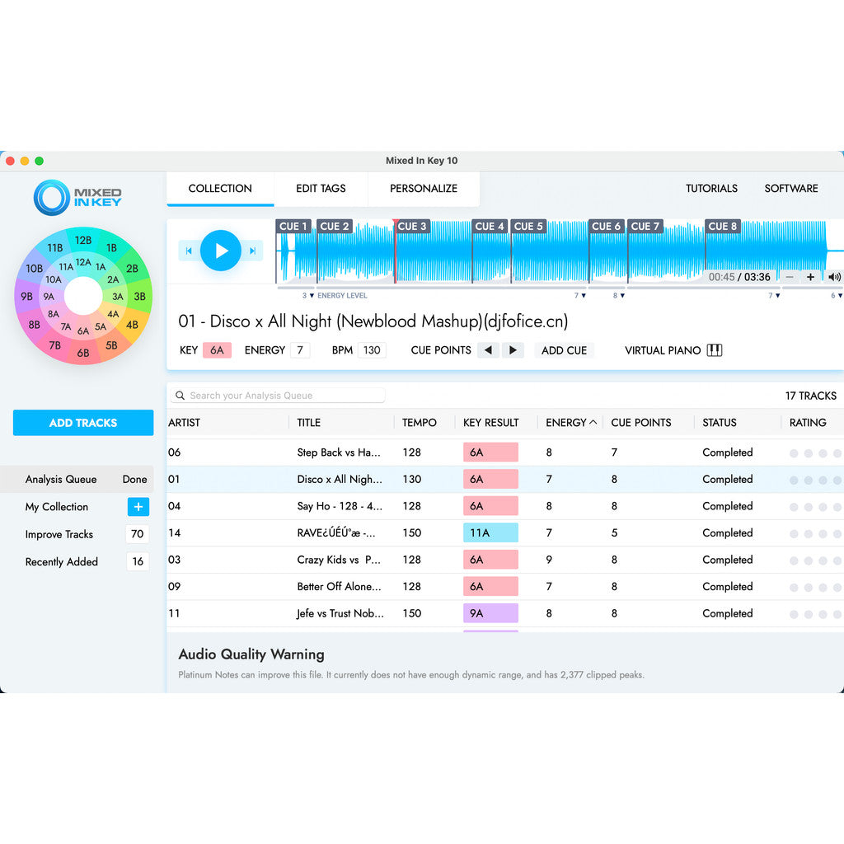This screenshot has height=844, width=844.
Task: Select CUE 4 marker on waveform
Action: pyautogui.click(x=490, y=227)
